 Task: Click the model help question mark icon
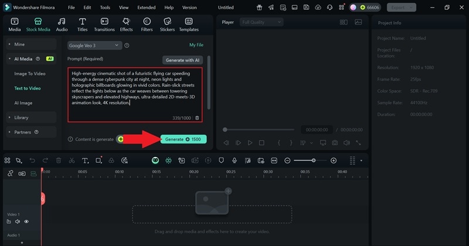tap(127, 46)
